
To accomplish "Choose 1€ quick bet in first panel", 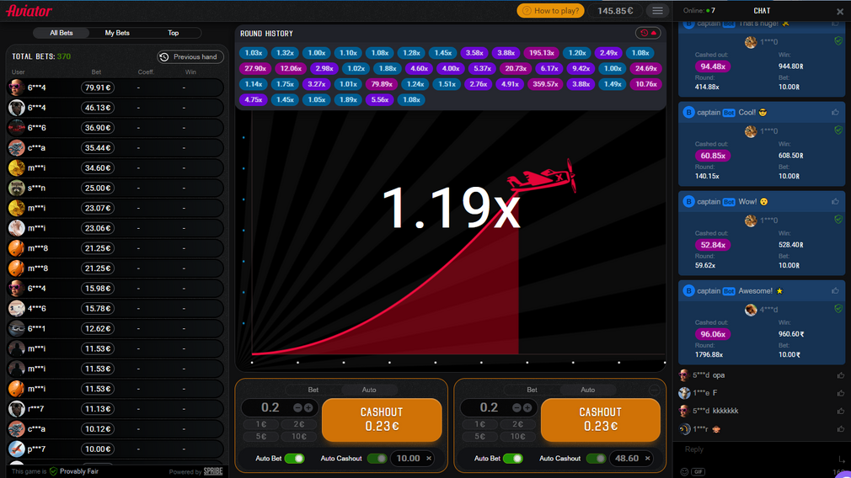I will [x=261, y=424].
